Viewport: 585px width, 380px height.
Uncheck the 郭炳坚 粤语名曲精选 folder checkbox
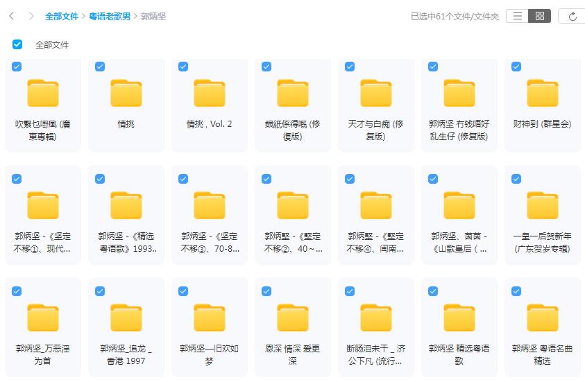(516, 291)
